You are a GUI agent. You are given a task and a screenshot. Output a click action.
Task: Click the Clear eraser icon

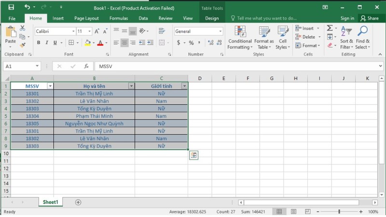(x=330, y=45)
